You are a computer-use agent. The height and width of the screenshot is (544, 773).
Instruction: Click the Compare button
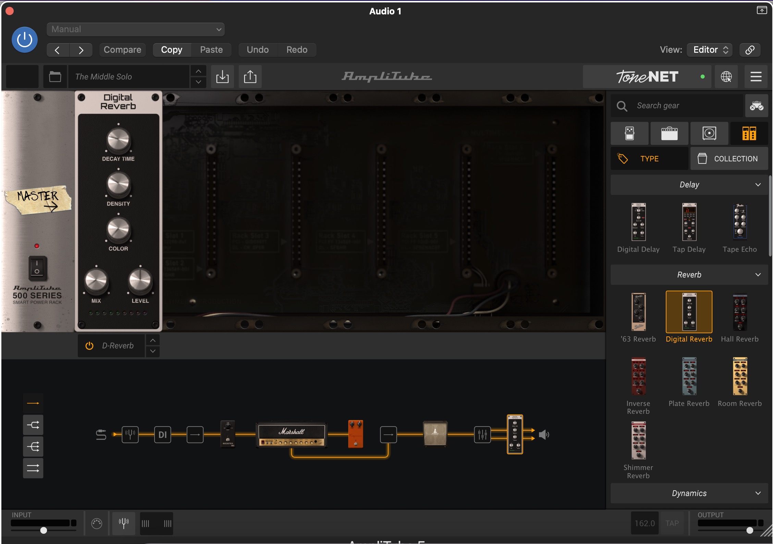122,50
